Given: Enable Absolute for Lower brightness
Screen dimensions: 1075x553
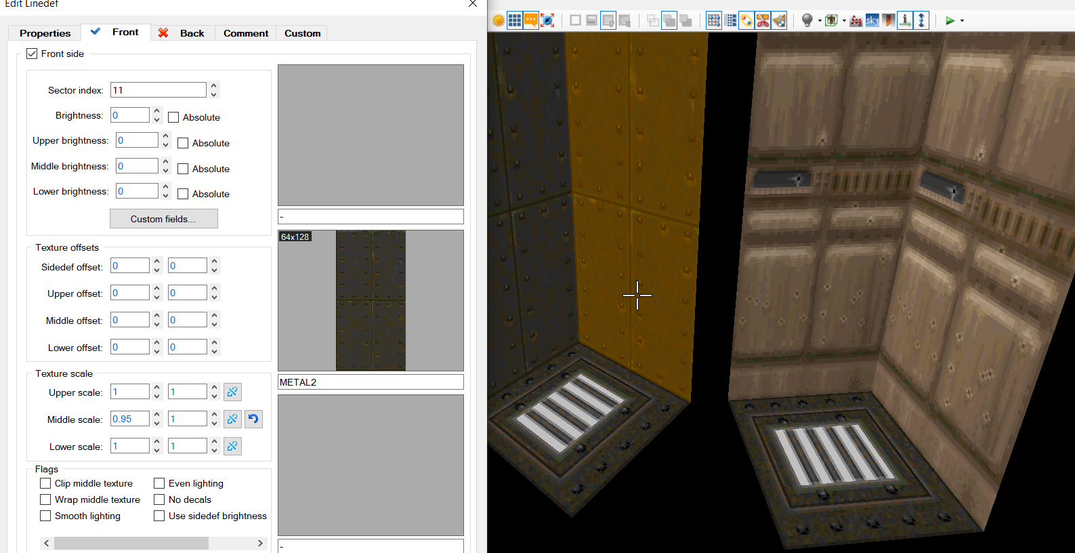Looking at the screenshot, I should point(183,194).
